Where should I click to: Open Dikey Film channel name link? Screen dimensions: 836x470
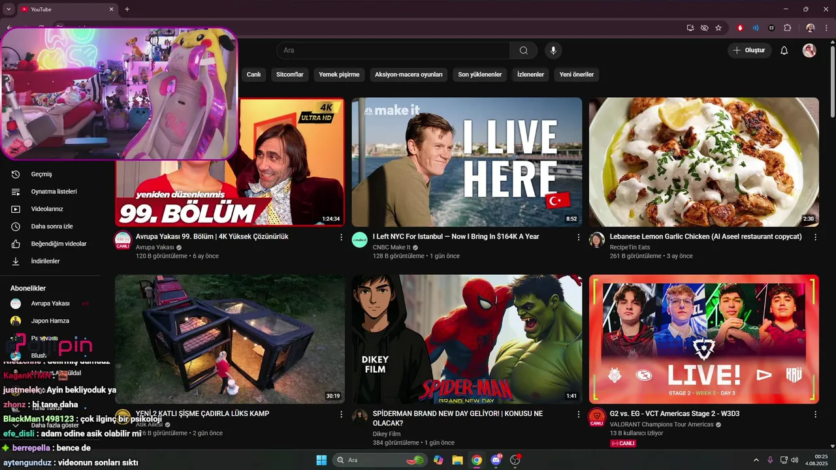(387, 433)
